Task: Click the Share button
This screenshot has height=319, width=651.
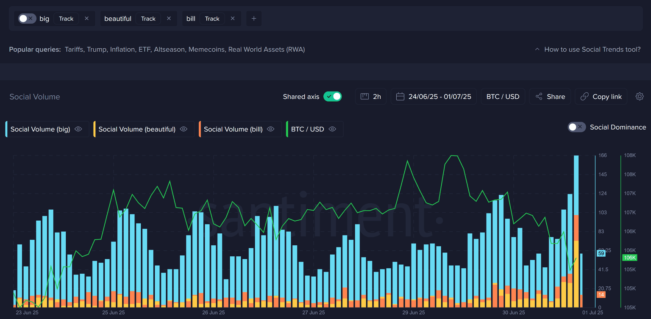Action: tap(550, 97)
